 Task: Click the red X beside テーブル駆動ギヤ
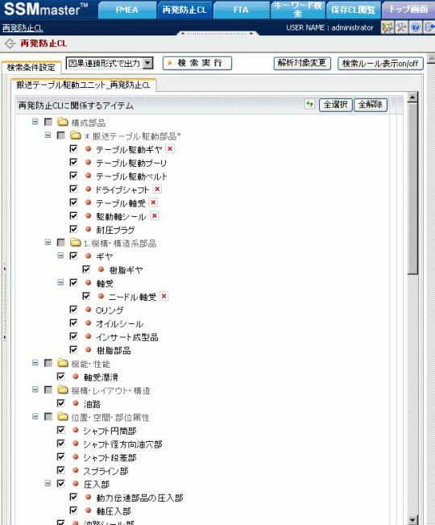pos(170,149)
